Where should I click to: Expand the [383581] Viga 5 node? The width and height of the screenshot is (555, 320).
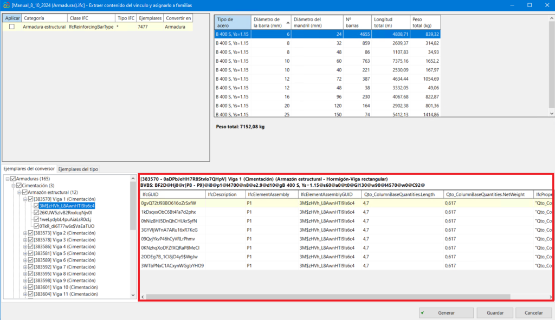pyautogui.click(x=25, y=253)
